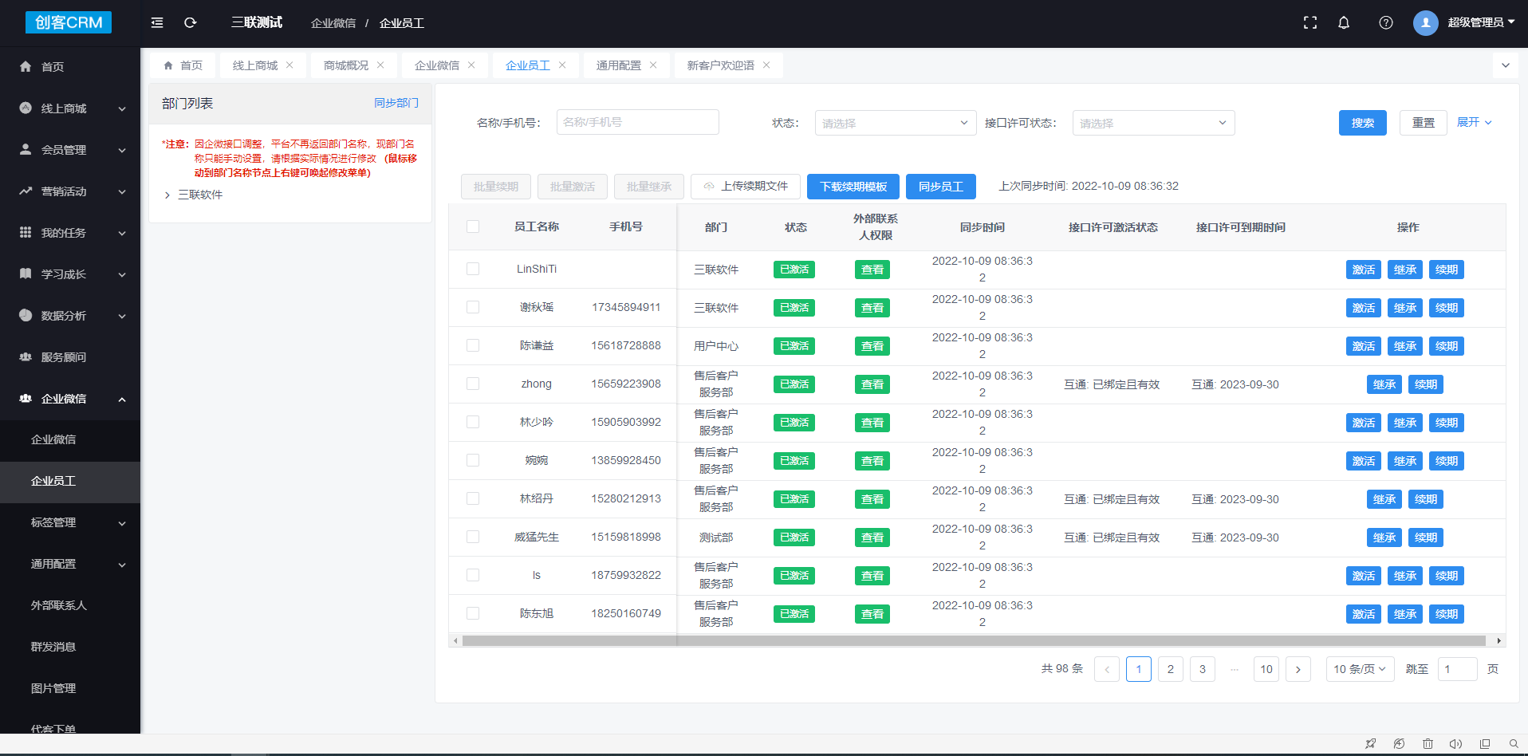Click the 跳至 page number input

[x=1458, y=669]
